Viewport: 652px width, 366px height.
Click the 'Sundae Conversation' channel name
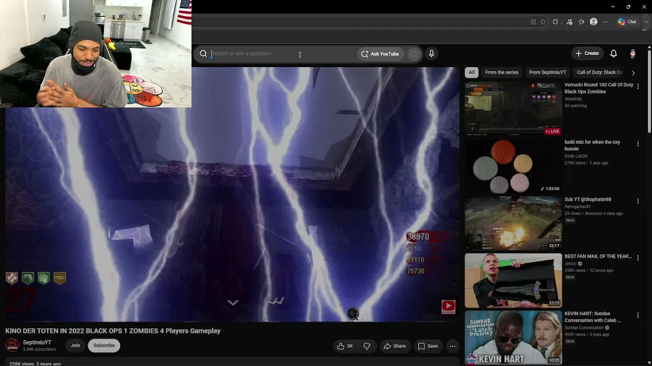[584, 328]
